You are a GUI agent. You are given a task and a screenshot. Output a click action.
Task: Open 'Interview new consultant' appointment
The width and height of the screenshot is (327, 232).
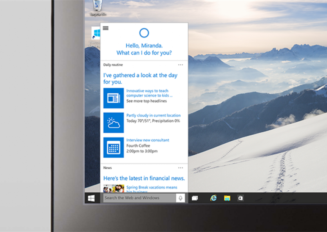pos(148,140)
